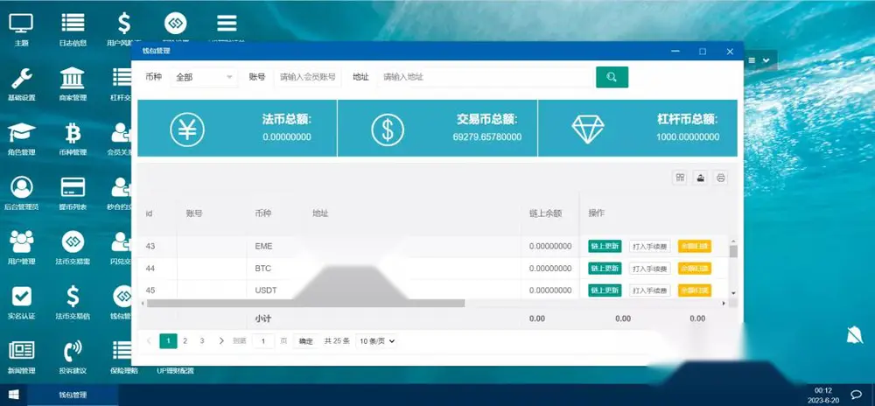Click the USDT currency cell
Screen dimensions: 875x406
[x=266, y=290]
